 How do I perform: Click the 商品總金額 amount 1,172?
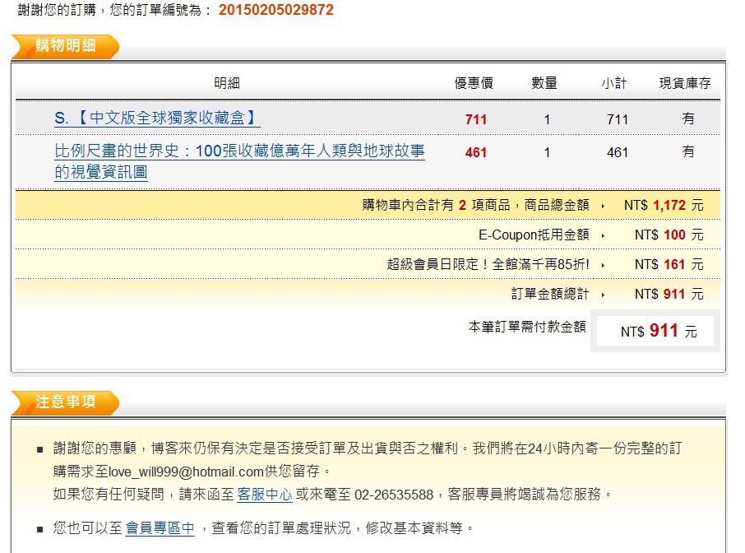click(669, 206)
